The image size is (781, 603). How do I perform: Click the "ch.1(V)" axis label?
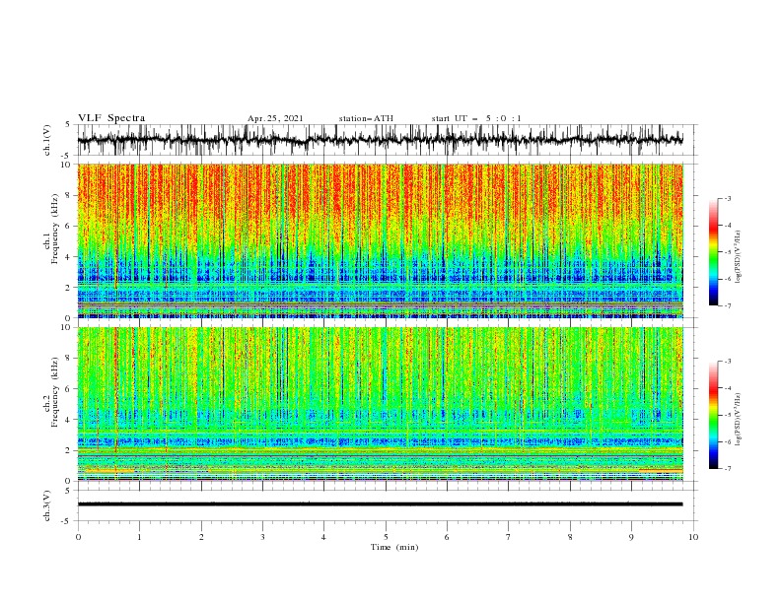(47, 140)
